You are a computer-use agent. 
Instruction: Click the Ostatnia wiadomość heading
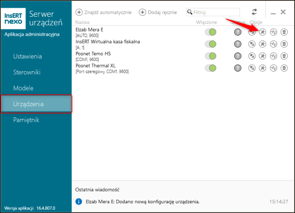click(97, 190)
